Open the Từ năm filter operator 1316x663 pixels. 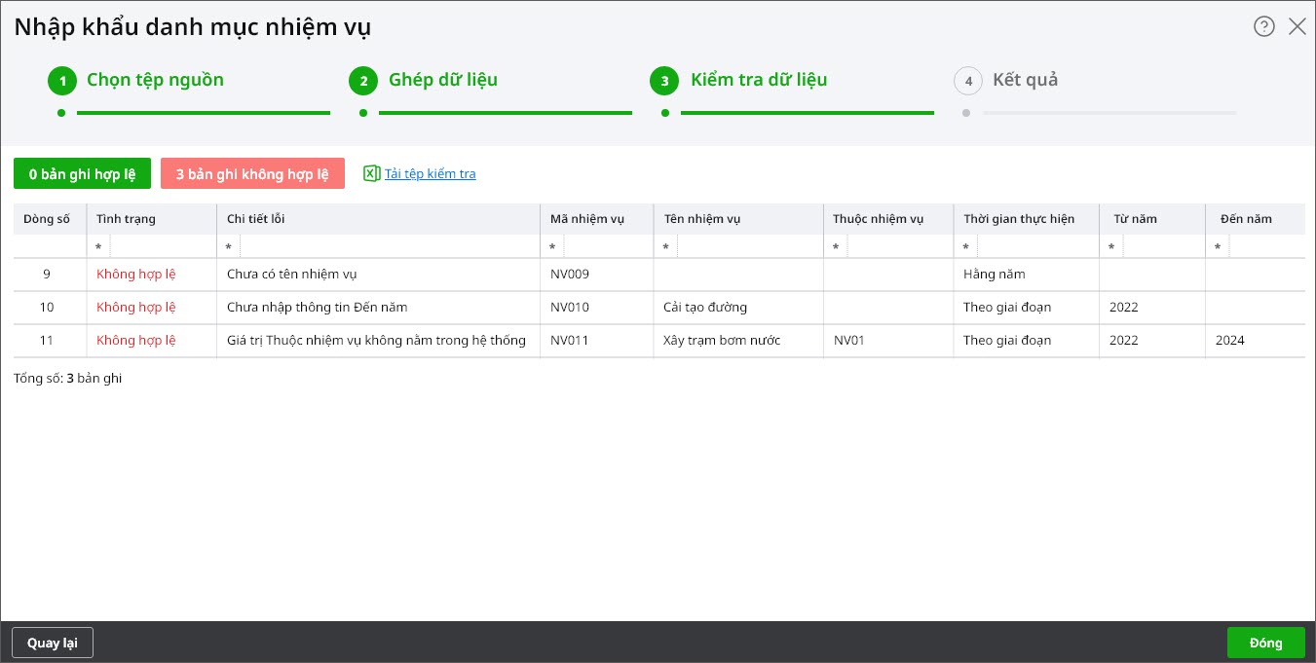(x=1111, y=248)
